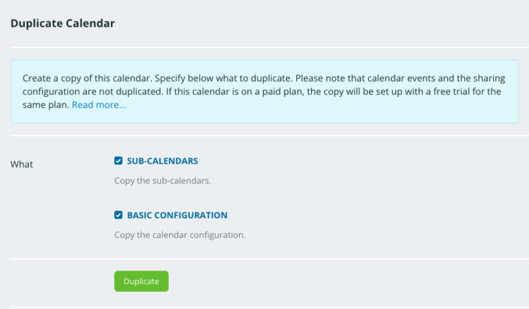Viewport: 529px width, 309px height.
Task: Uncheck the Sub-Calendars checkbox
Action: tap(118, 161)
